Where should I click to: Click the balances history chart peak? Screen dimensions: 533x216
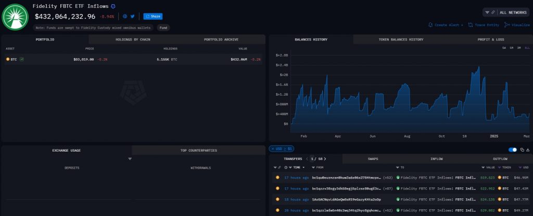[x=479, y=67]
